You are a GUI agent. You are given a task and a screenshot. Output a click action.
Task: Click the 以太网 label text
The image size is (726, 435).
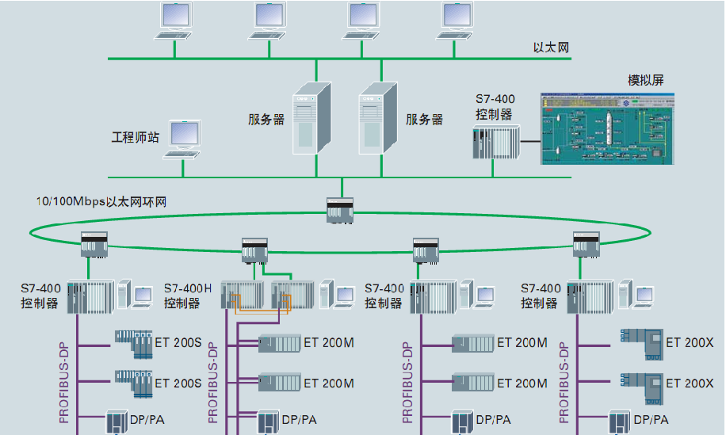point(551,48)
